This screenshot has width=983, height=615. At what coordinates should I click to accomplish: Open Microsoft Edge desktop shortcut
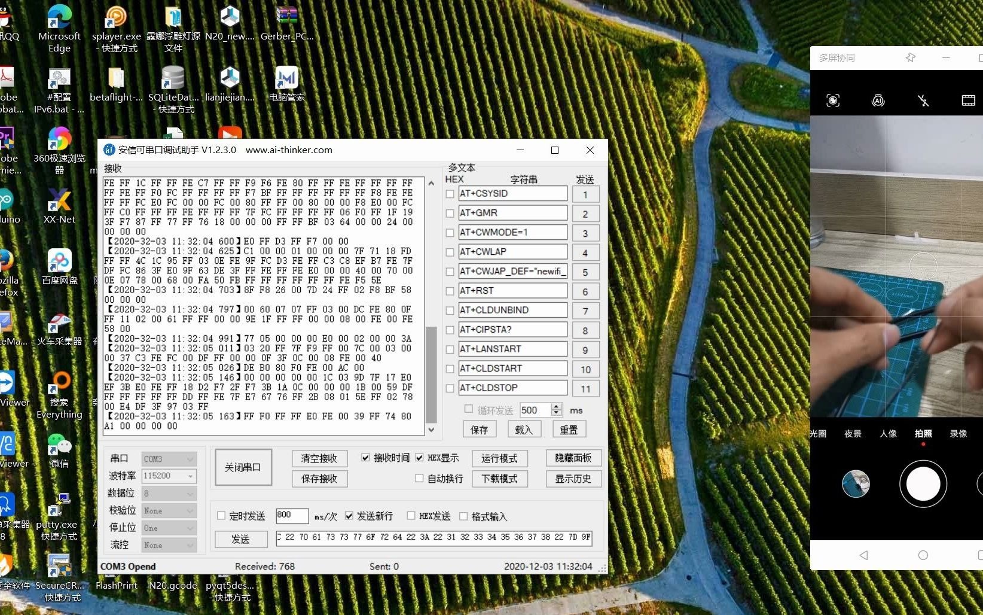59,28
